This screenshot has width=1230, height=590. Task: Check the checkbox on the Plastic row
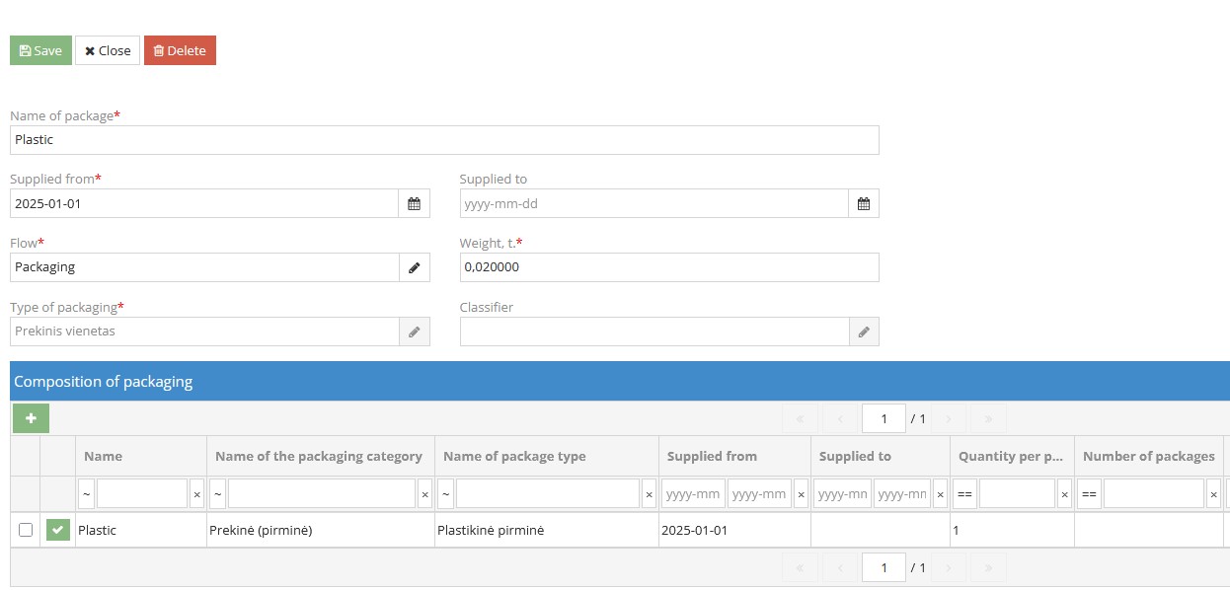[x=26, y=530]
